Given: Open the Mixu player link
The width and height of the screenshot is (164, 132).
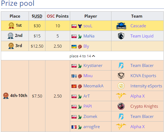Looking at the screenshot, I should coord(88,76).
